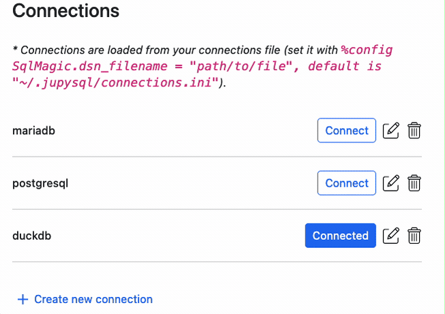This screenshot has height=314, width=445.
Task: Open the Create new connection link
Action: tap(93, 299)
